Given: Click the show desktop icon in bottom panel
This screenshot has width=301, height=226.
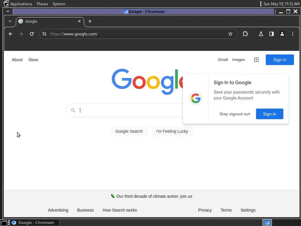Looking at the screenshot, I should pos(4,222).
